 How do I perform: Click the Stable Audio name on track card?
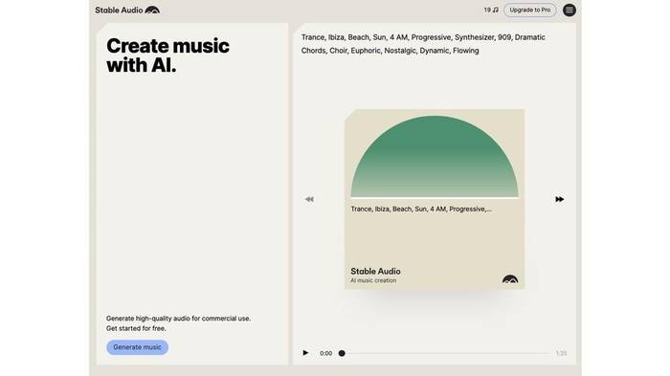pos(375,272)
